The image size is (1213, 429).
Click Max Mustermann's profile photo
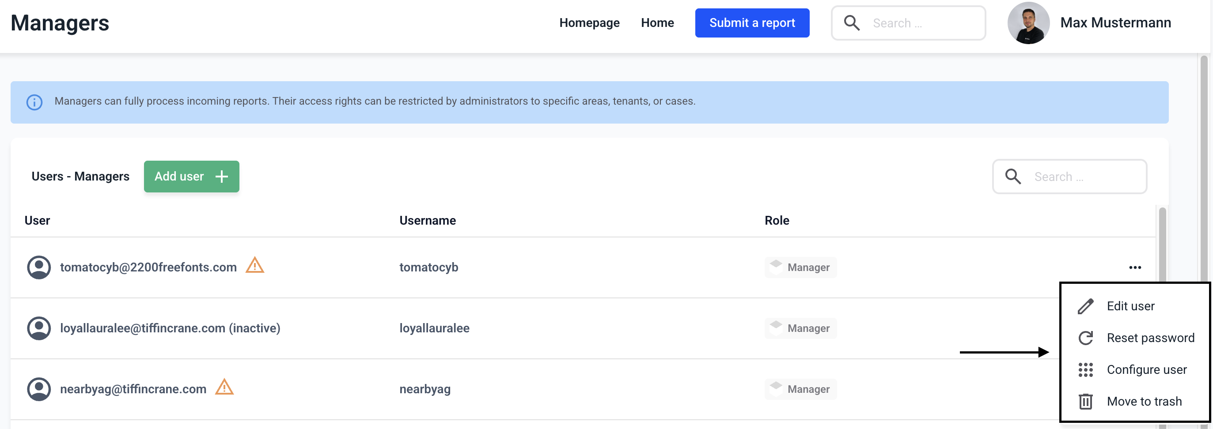pyautogui.click(x=1028, y=23)
